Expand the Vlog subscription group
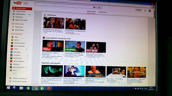 (x=16, y=37)
